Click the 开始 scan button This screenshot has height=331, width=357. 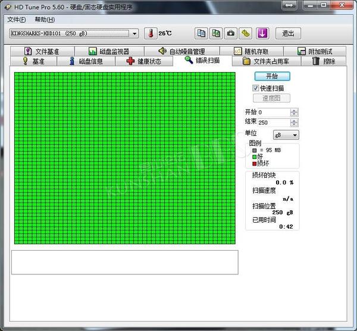pos(272,76)
